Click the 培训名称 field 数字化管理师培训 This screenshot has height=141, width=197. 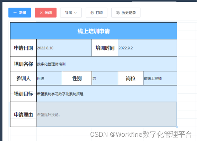(x=107, y=64)
